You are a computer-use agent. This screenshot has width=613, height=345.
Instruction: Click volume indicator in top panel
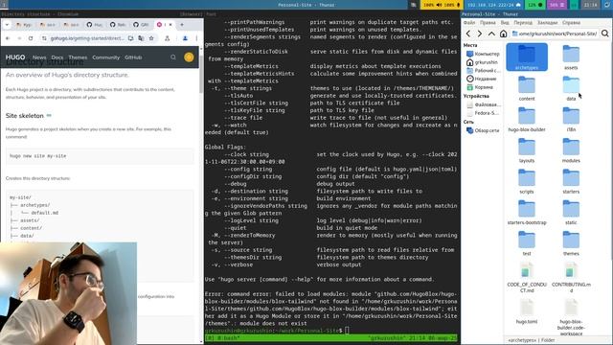(x=442, y=5)
